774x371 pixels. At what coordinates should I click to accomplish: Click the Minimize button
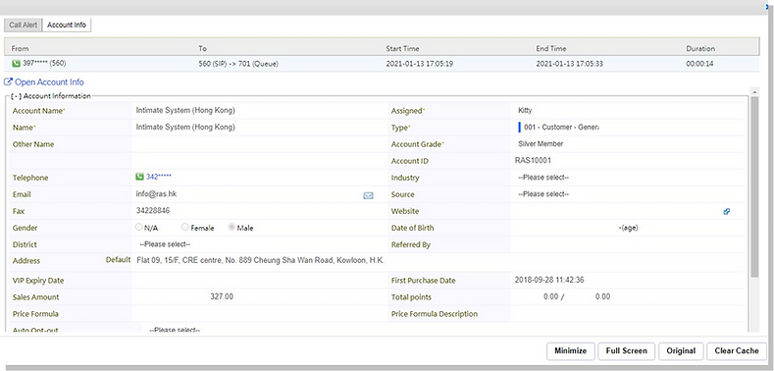tap(571, 350)
